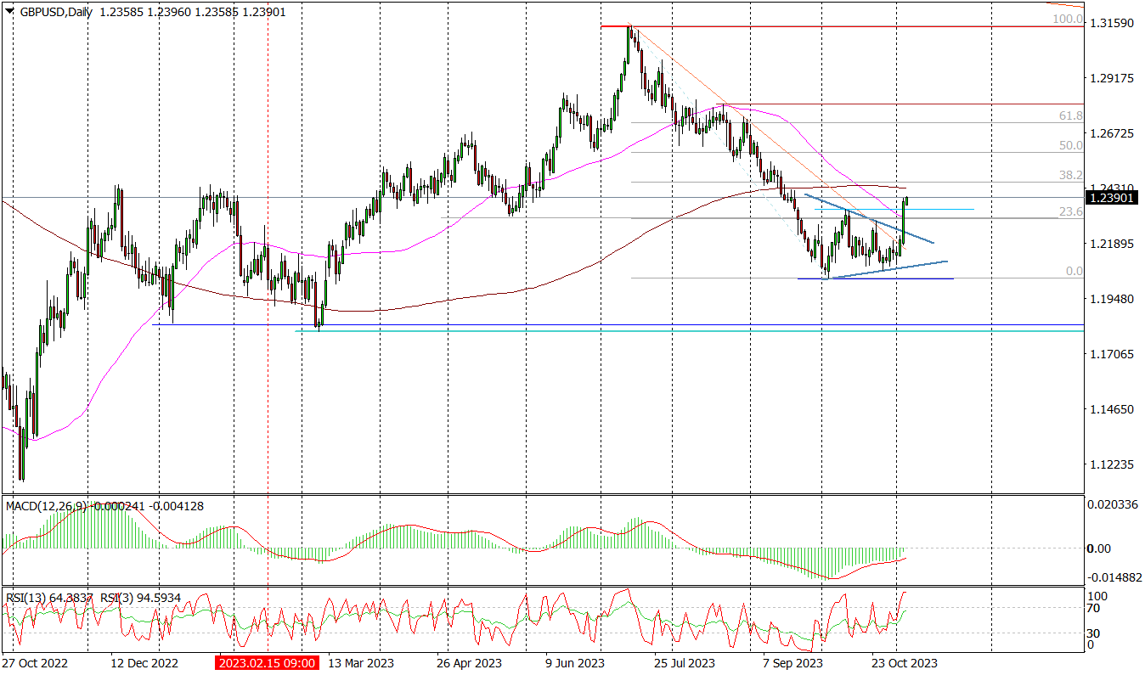Click the MACD(12,26,9) indicator label
This screenshot has width=1145, height=675.
coord(46,506)
